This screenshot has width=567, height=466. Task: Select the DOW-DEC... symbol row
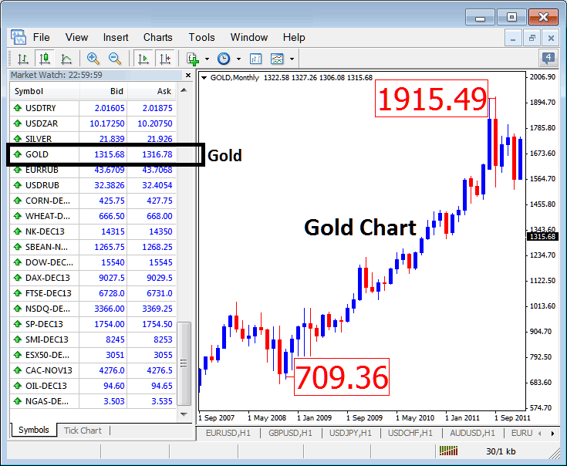[93, 262]
